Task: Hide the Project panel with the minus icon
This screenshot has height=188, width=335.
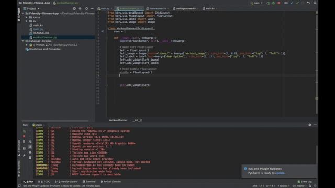Action: [92, 8]
